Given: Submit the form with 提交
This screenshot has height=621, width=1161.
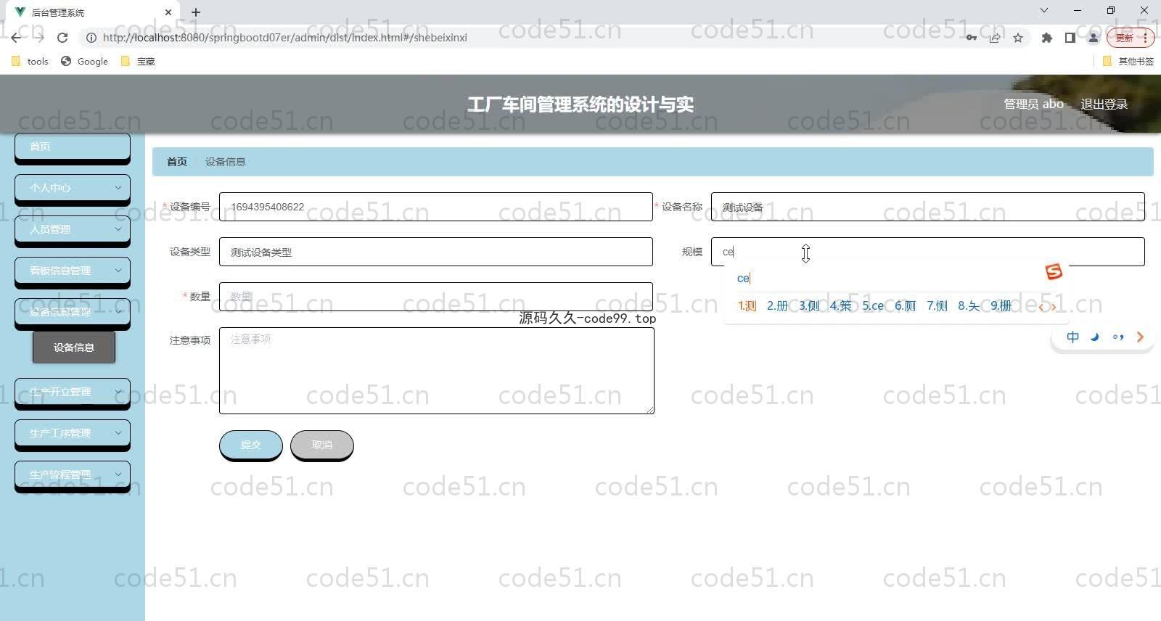Looking at the screenshot, I should click(x=251, y=445).
